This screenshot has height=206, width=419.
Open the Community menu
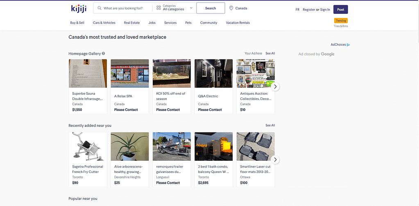(x=209, y=23)
